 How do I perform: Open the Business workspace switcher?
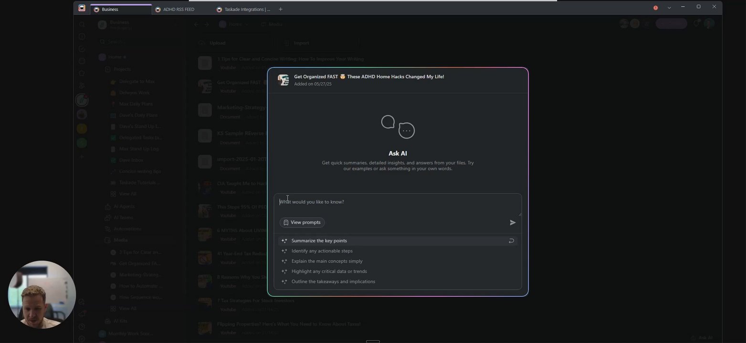tap(137, 25)
